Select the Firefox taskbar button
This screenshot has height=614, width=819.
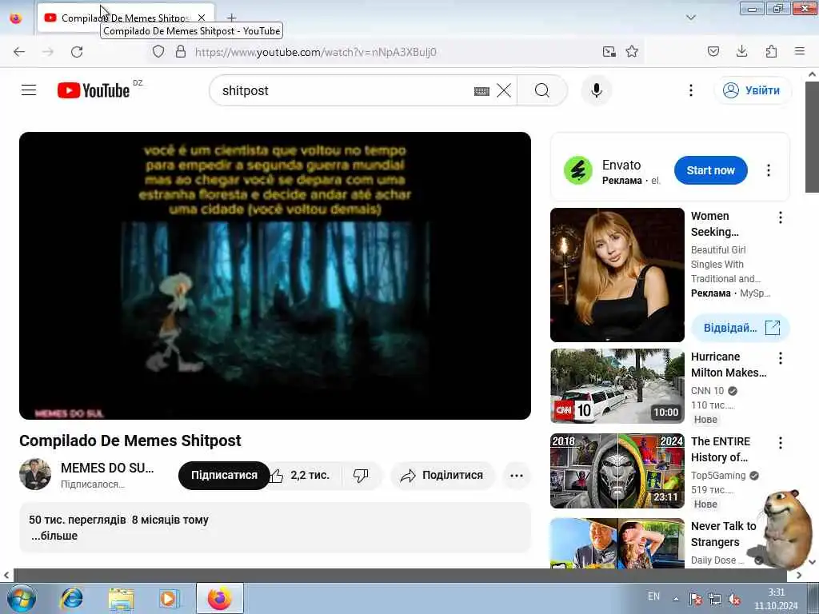click(x=220, y=598)
